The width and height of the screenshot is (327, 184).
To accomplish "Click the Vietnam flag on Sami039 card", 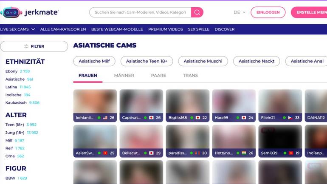I will point(291,153).
